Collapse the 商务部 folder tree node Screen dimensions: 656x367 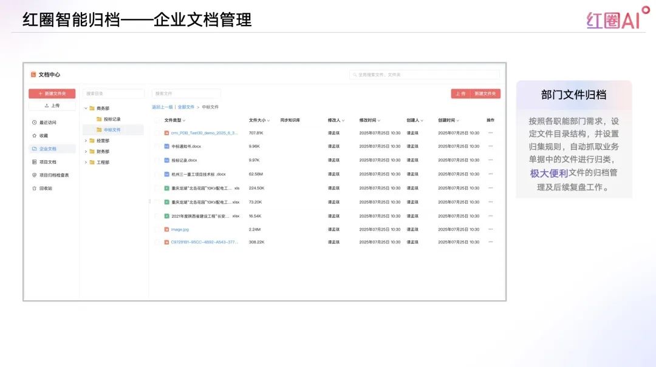tap(86, 109)
